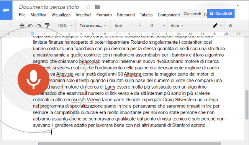Open the Tabella menu
The height and width of the screenshot is (145, 249).
click(x=146, y=15)
